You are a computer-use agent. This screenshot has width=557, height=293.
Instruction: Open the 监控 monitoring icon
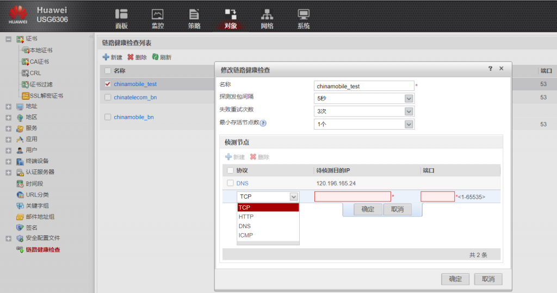click(158, 15)
